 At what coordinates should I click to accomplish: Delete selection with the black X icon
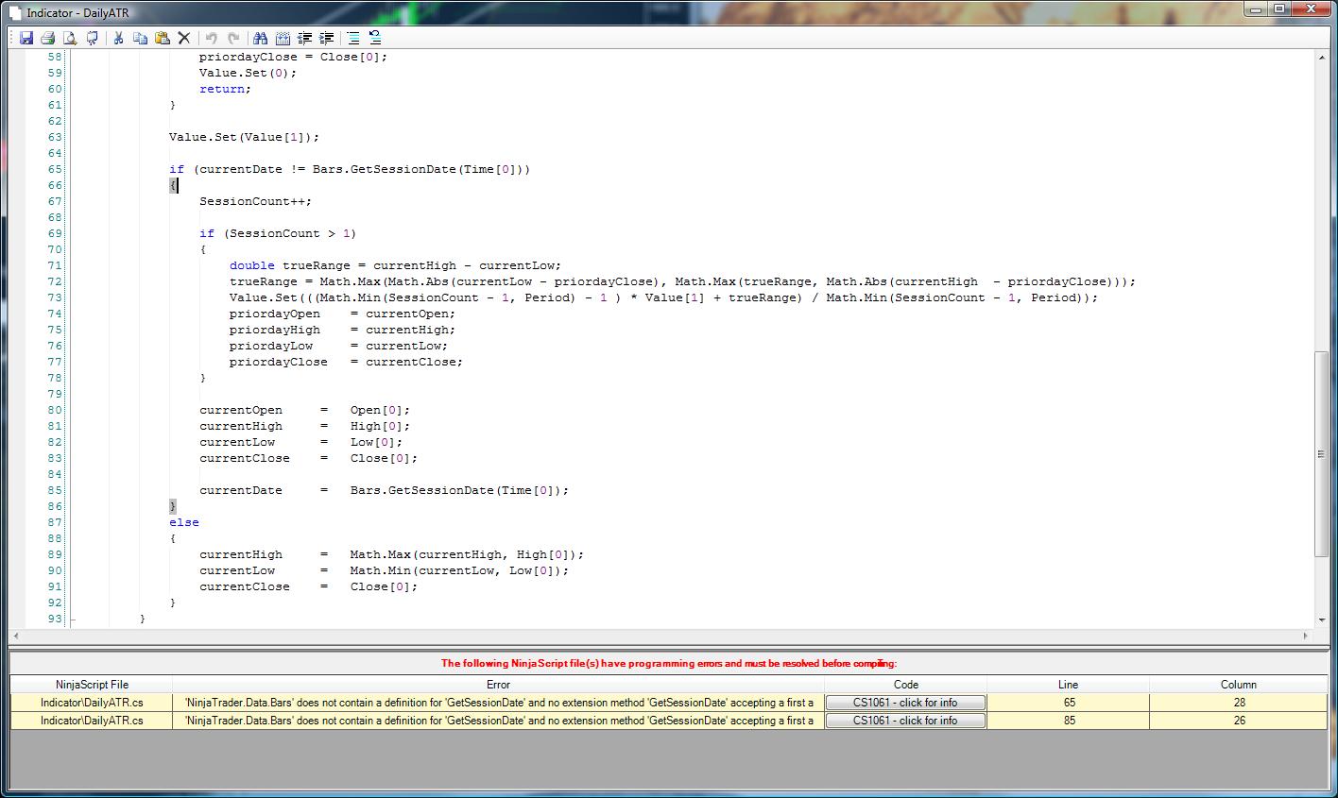pyautogui.click(x=184, y=38)
